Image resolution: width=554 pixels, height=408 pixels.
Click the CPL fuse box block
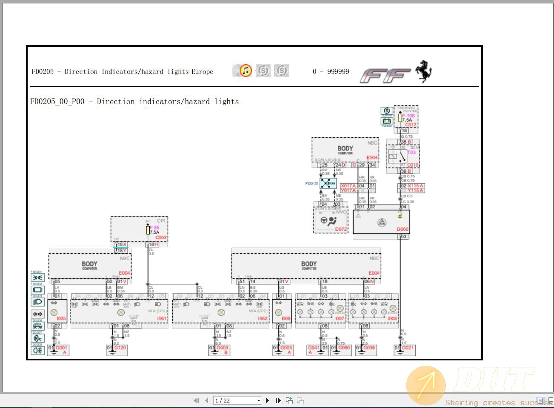[139, 229]
